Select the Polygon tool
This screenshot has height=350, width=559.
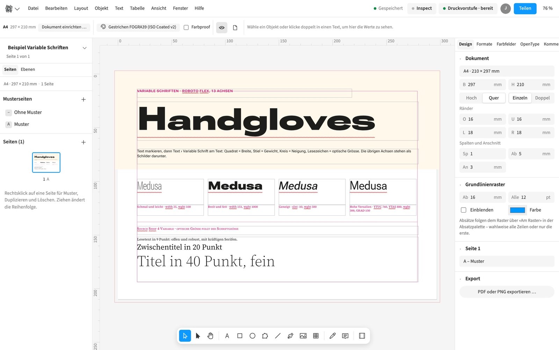[265, 336]
